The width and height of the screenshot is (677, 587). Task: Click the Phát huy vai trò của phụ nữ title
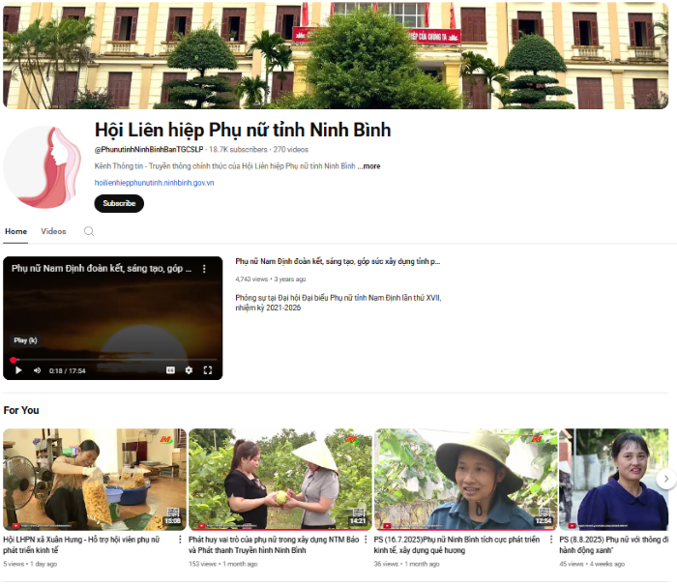(x=274, y=544)
